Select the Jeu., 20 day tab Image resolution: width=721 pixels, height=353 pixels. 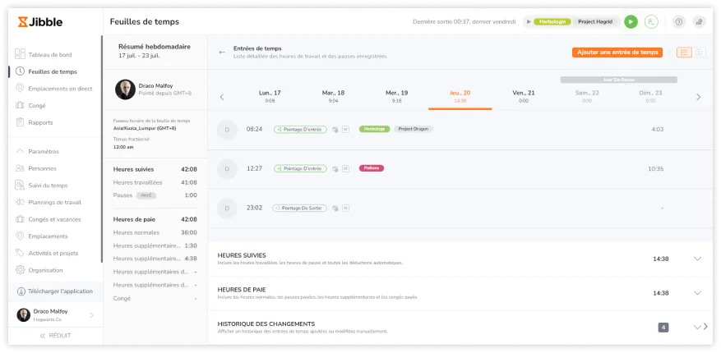point(460,96)
